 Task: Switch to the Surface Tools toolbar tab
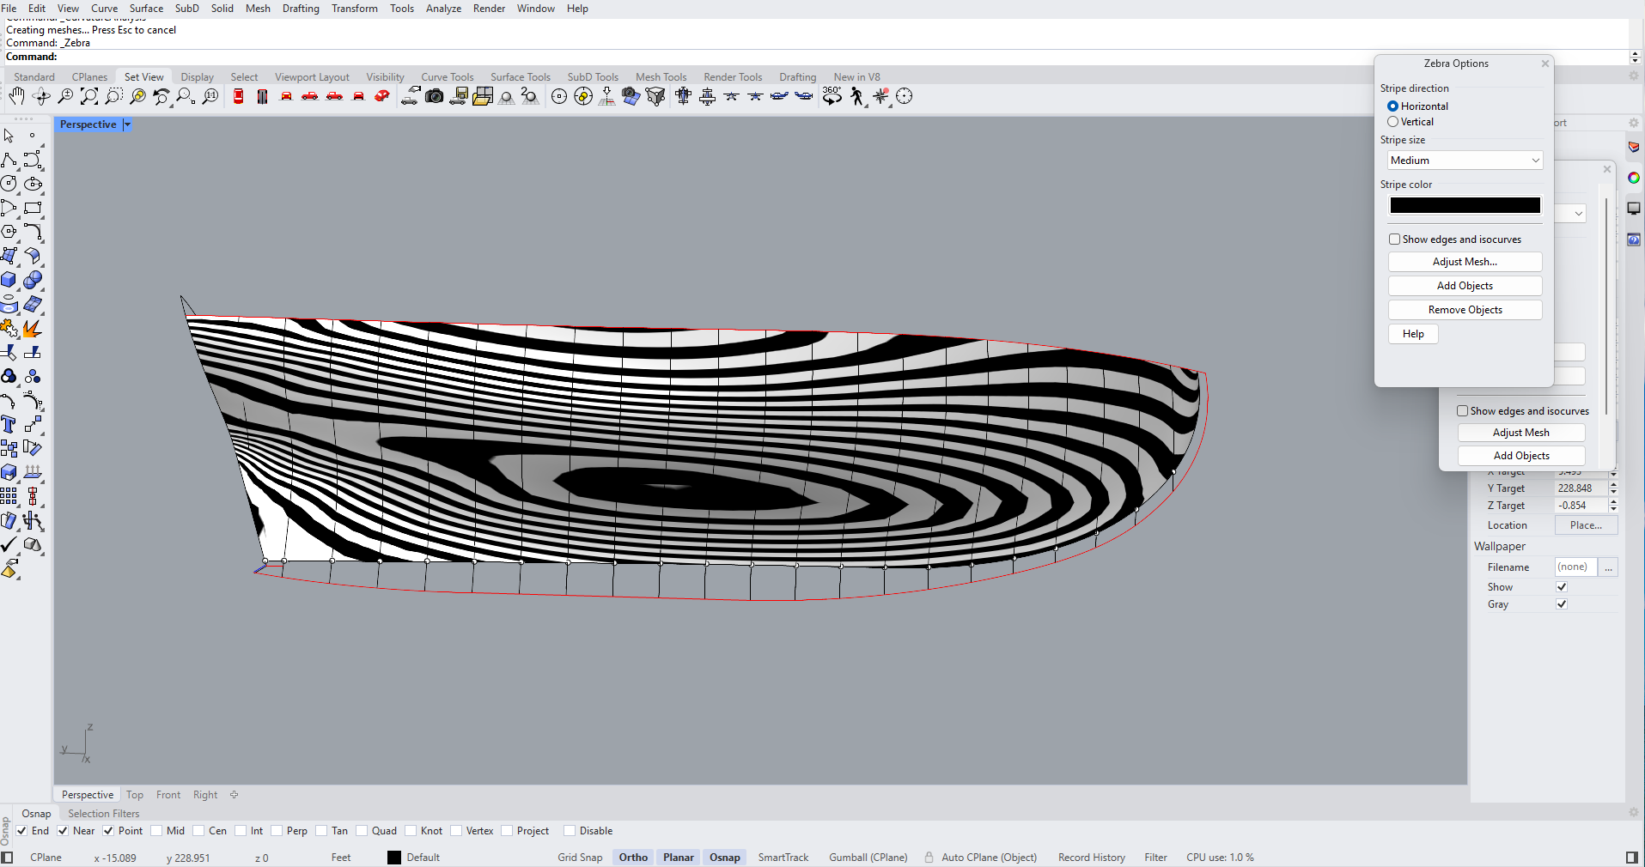click(520, 77)
